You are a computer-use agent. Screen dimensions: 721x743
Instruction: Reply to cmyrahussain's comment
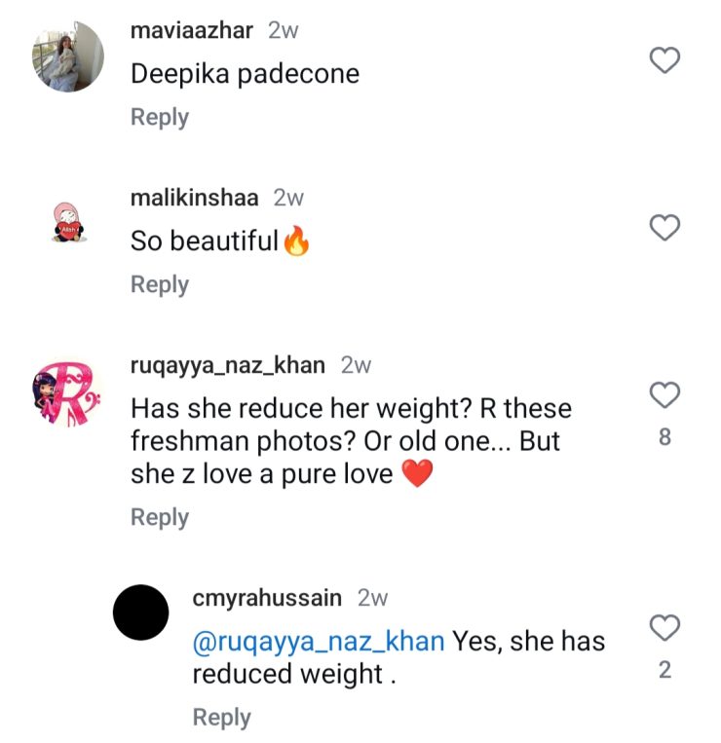(222, 718)
